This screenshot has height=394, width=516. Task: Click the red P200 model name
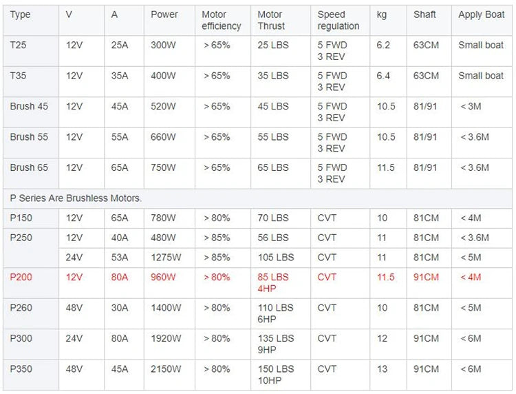[x=21, y=277]
